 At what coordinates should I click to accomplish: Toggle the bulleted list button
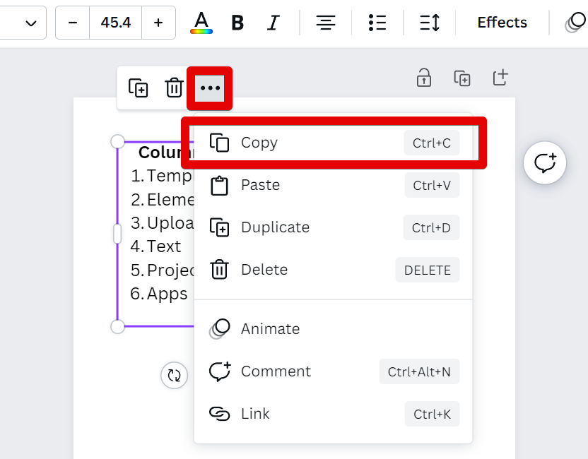(x=377, y=23)
